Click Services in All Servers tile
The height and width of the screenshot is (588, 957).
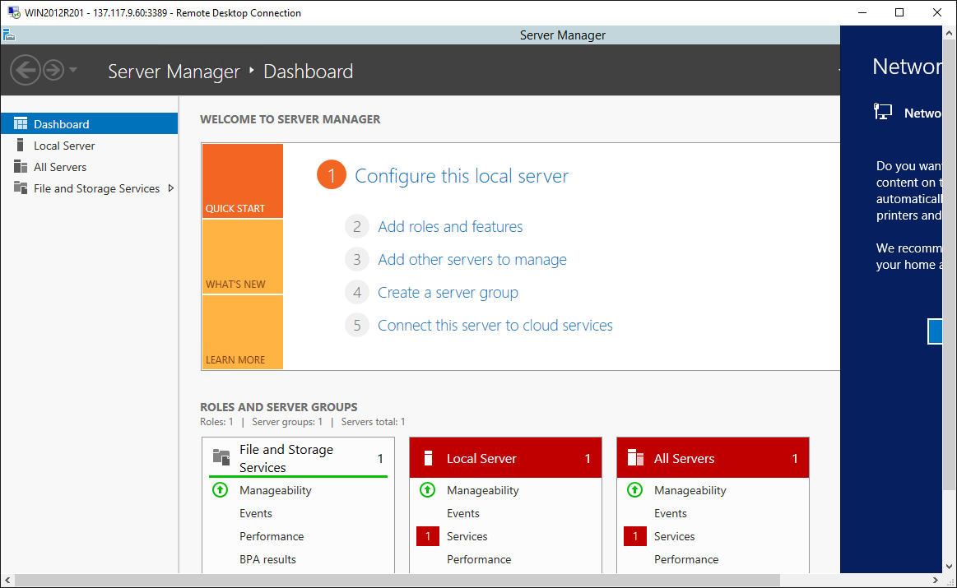pos(675,537)
